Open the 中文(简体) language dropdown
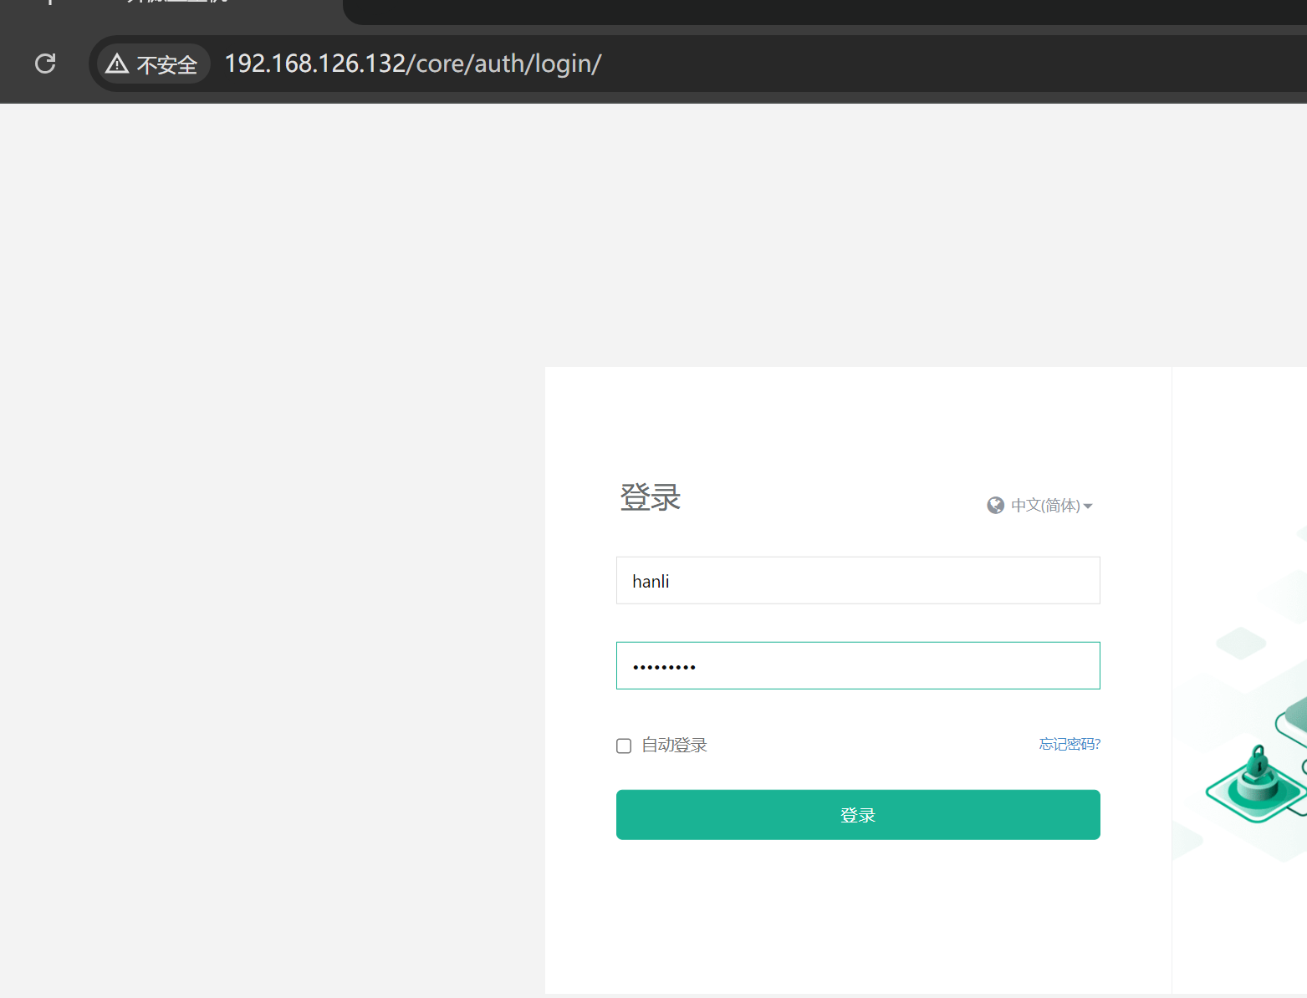The image size is (1307, 998). 1044,506
